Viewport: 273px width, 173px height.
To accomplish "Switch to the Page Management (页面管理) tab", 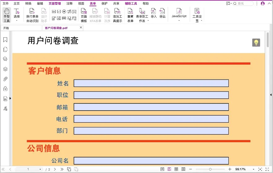I will pos(55,3).
